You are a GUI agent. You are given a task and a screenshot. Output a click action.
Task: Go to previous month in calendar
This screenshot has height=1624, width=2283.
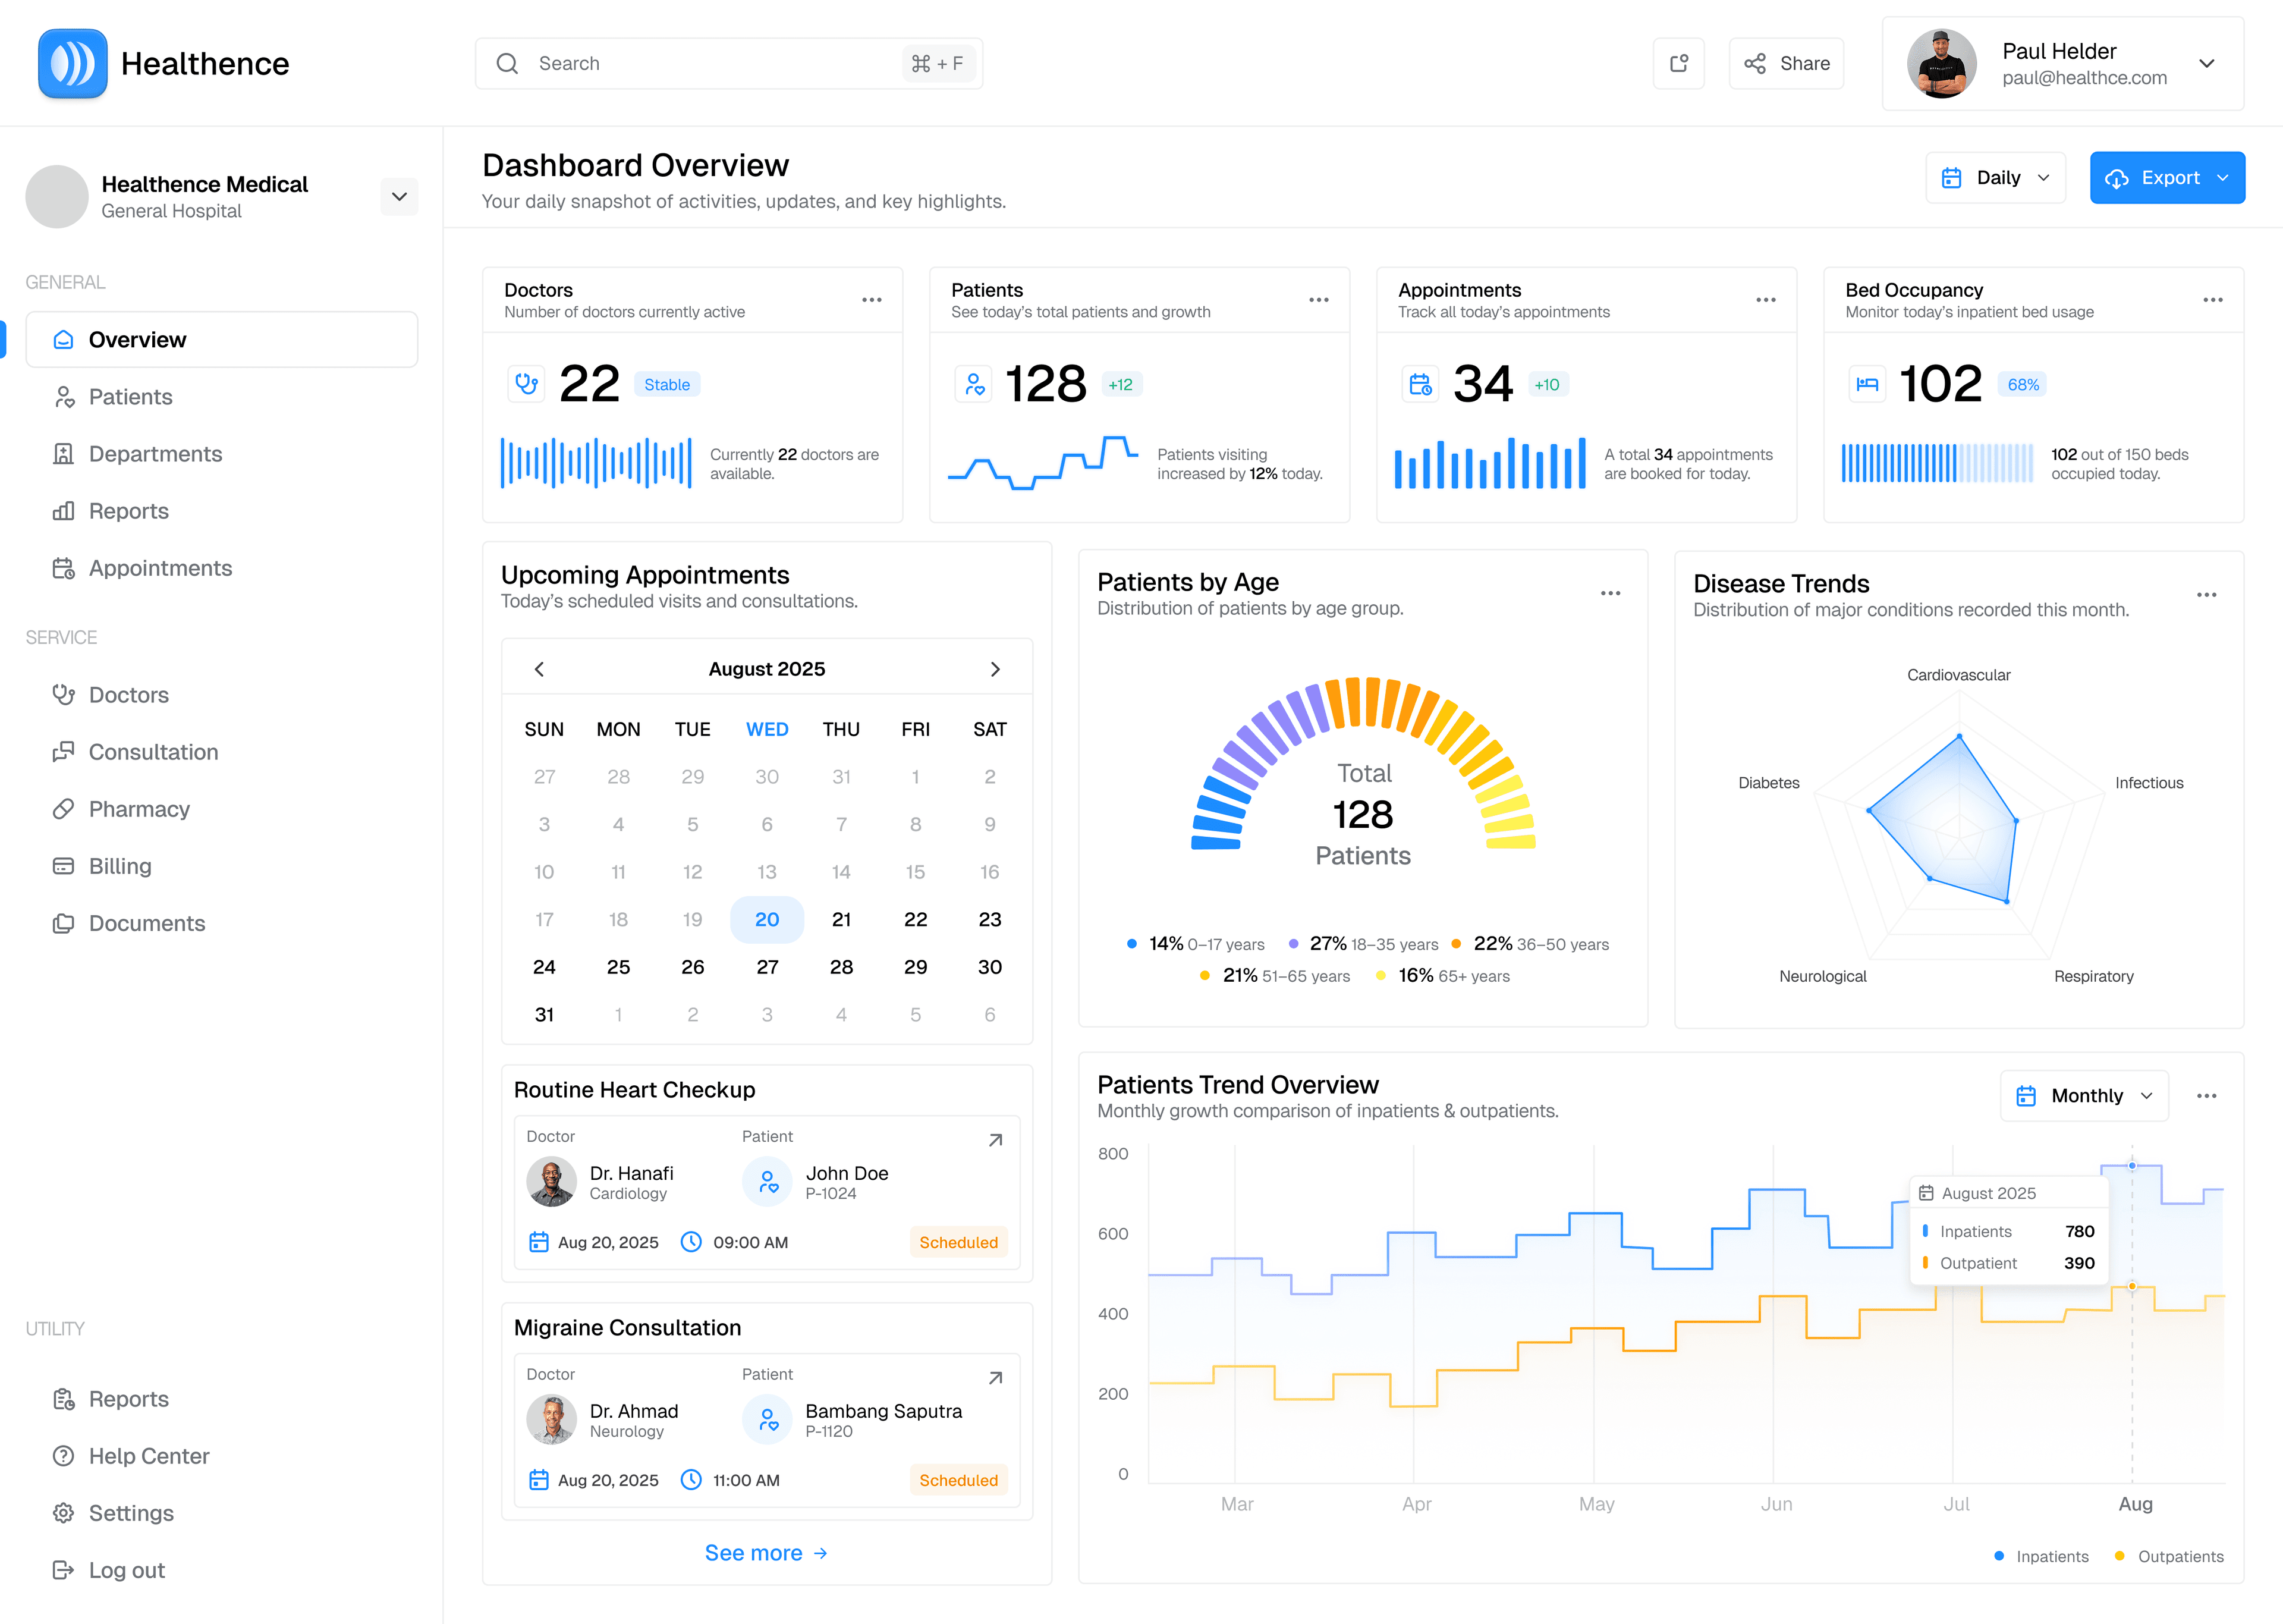[x=540, y=669]
